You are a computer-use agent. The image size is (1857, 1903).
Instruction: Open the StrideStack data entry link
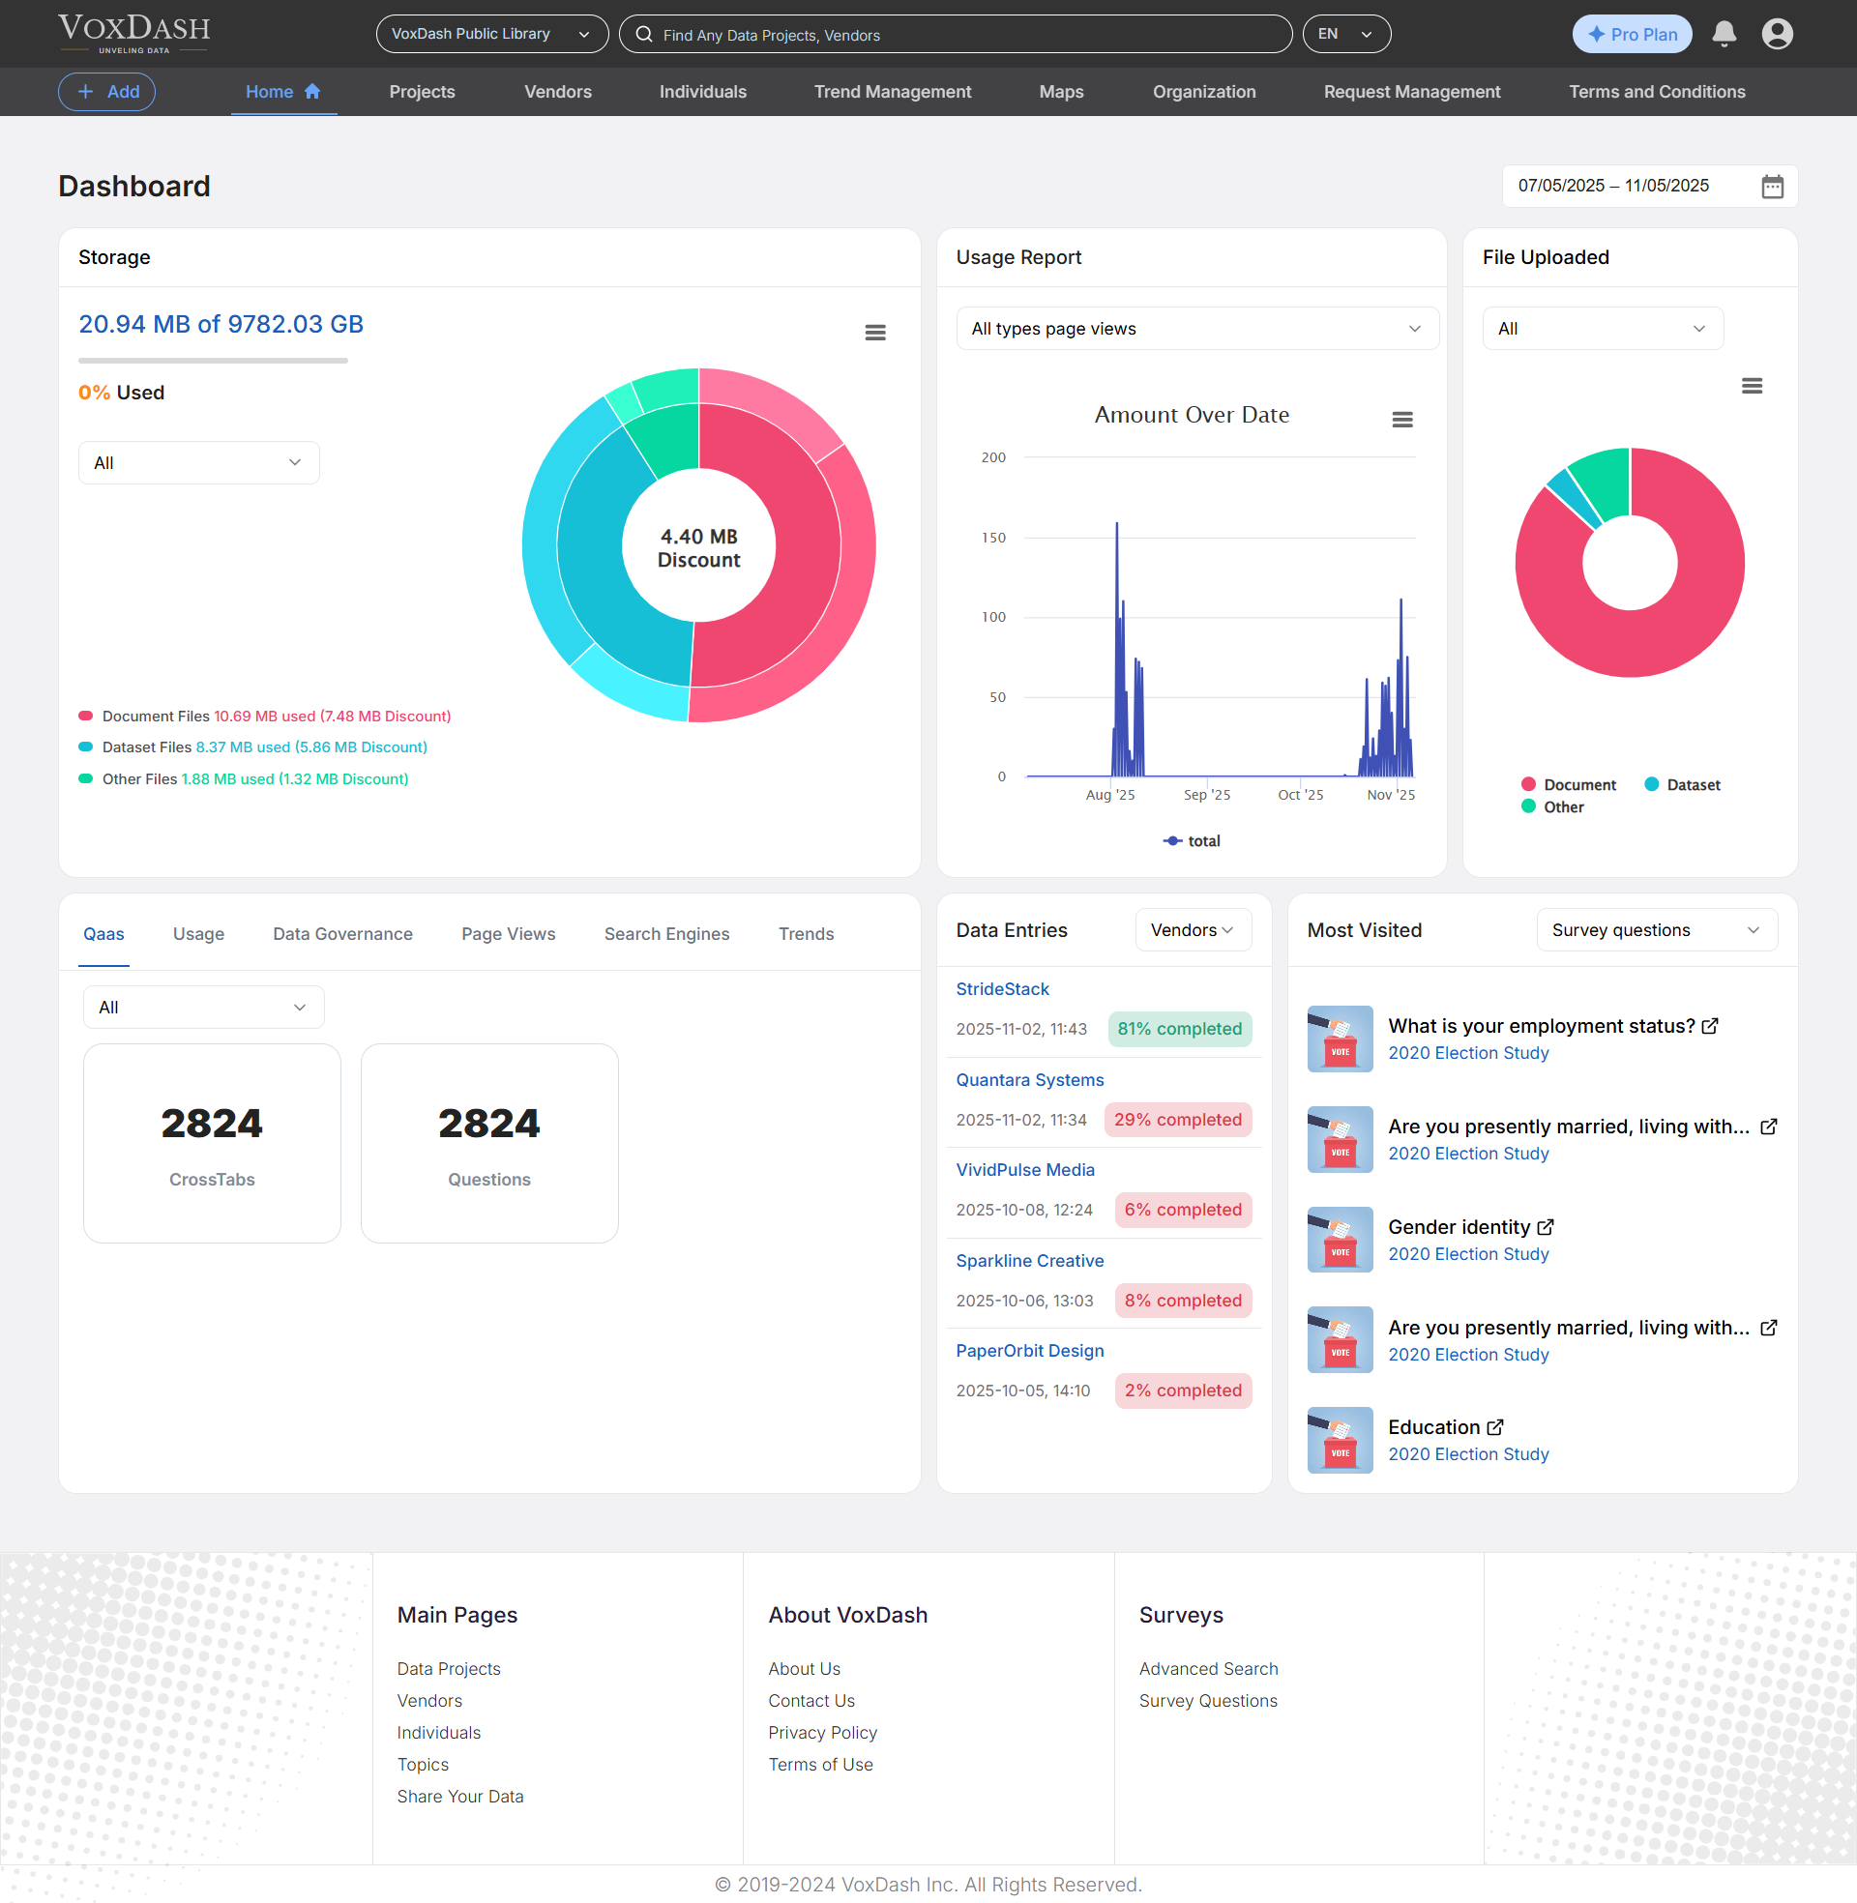coord(1002,988)
